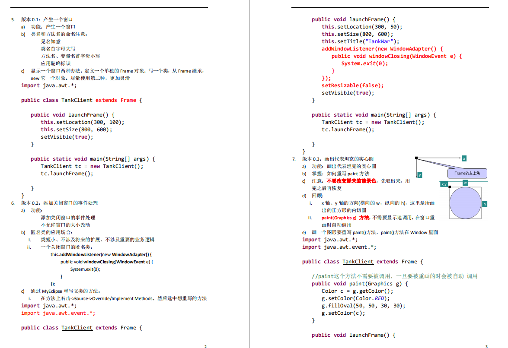The height and width of the screenshot is (348, 508).
Task: Click page number 3
Action: click(486, 346)
